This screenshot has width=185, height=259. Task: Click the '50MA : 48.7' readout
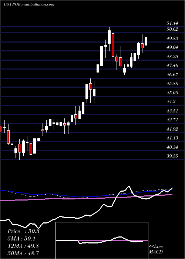(x=23, y=253)
